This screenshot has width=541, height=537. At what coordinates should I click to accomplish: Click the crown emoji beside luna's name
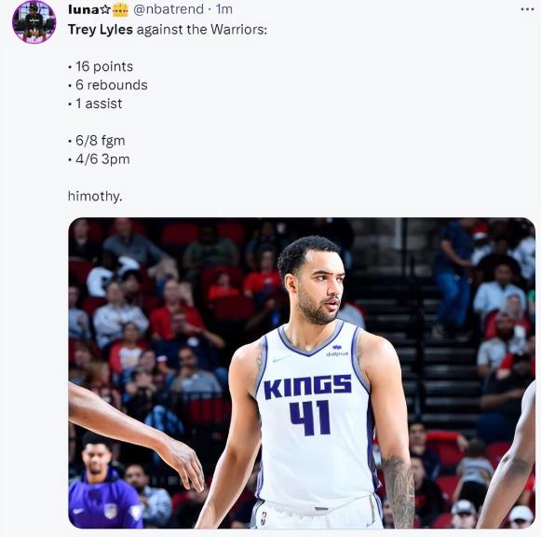(120, 9)
